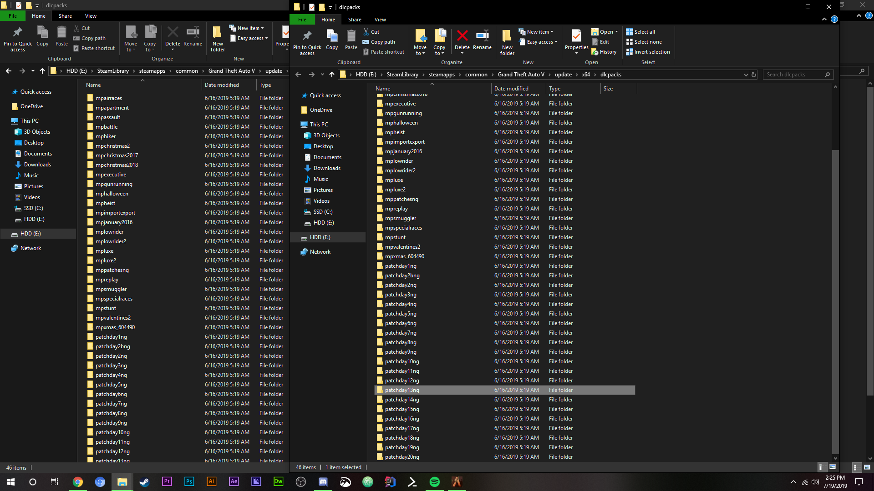
Task: Switch to the Share tab in the right window
Action: [355, 20]
